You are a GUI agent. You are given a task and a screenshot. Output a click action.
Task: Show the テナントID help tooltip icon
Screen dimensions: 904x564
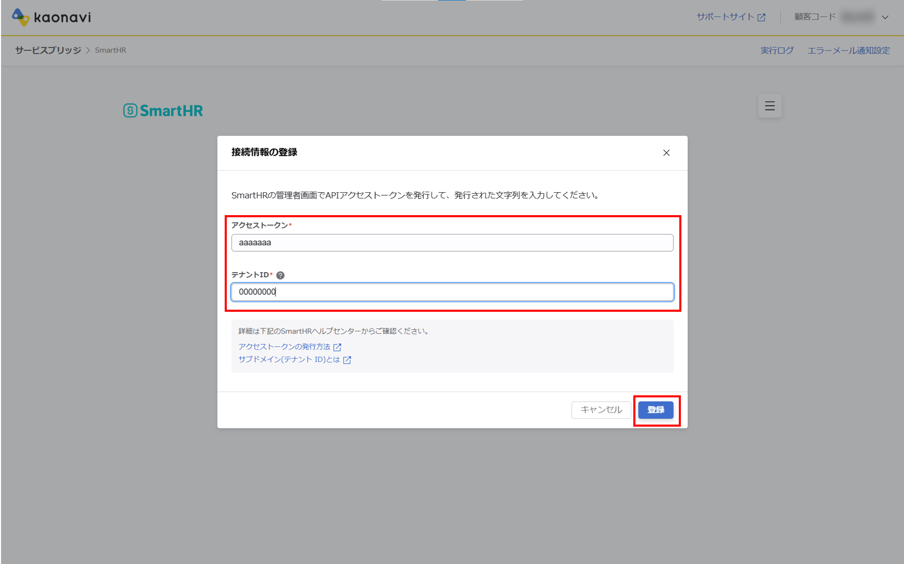point(280,275)
